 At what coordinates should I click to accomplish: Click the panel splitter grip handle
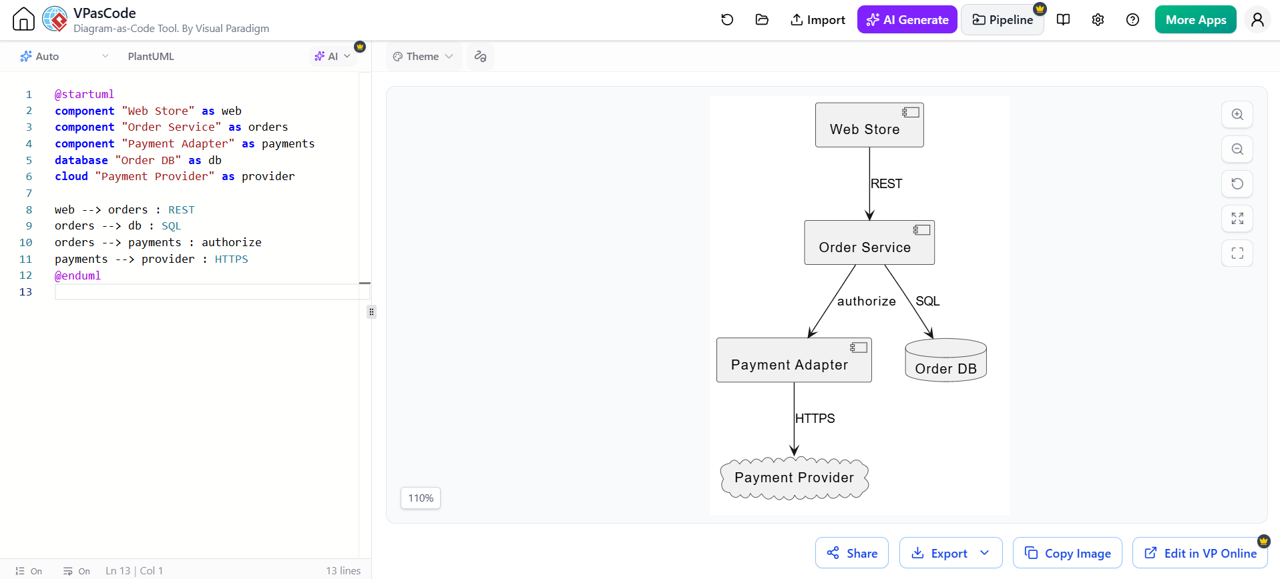click(371, 312)
